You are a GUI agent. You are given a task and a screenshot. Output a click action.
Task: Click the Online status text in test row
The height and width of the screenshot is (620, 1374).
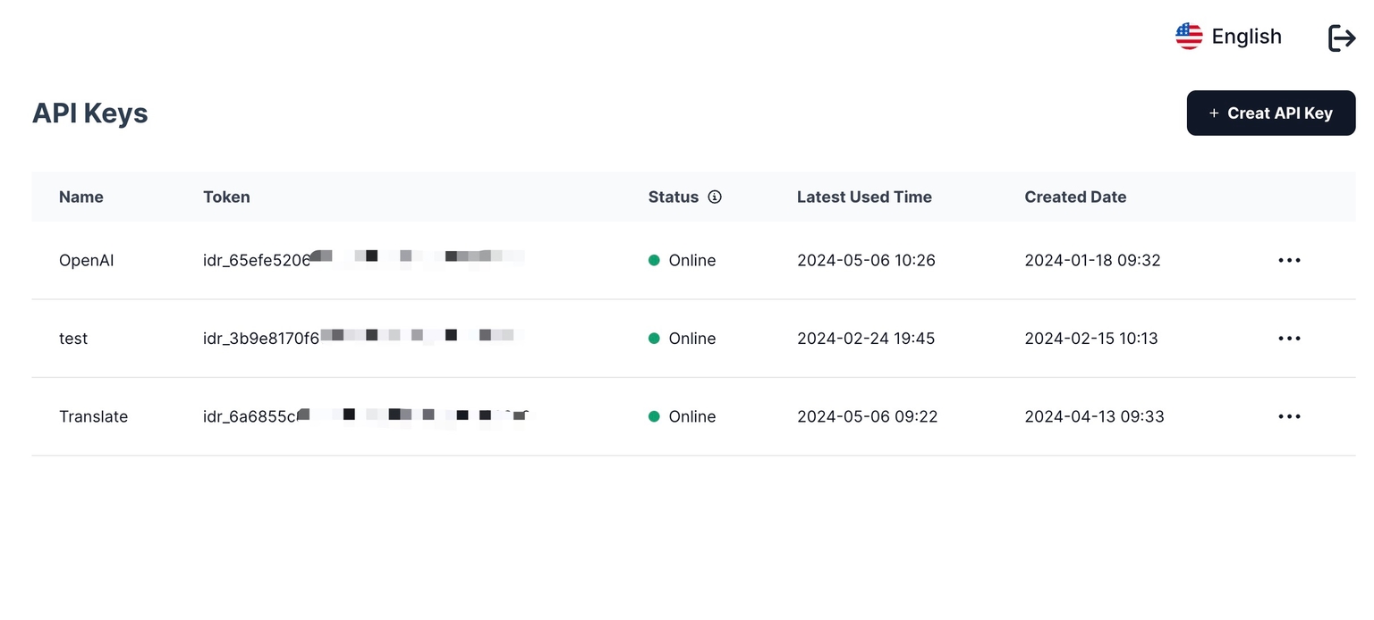[x=691, y=339]
